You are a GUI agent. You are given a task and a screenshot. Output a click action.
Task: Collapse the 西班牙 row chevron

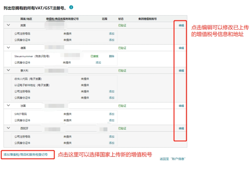(8, 128)
